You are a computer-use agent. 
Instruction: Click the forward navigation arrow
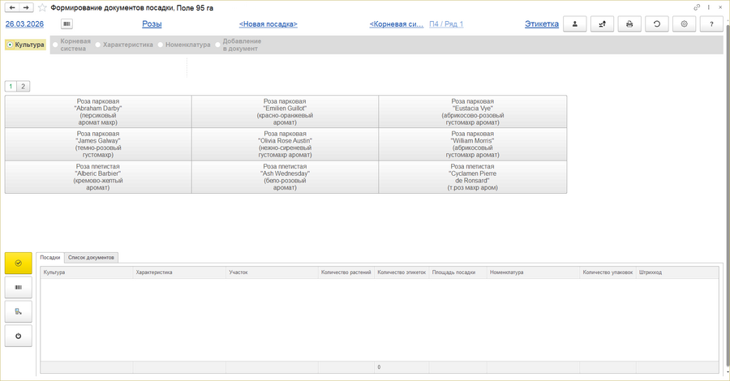point(27,8)
